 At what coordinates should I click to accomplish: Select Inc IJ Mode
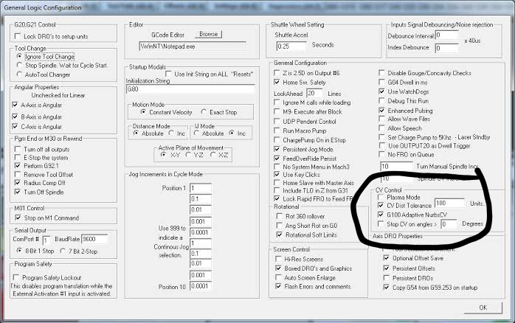coord(232,133)
